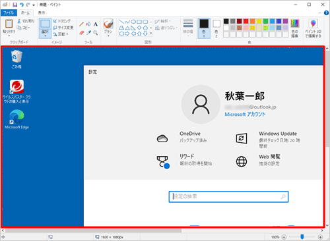The height and width of the screenshot is (241, 330).
Task: Undo the last action
Action: point(21,5)
